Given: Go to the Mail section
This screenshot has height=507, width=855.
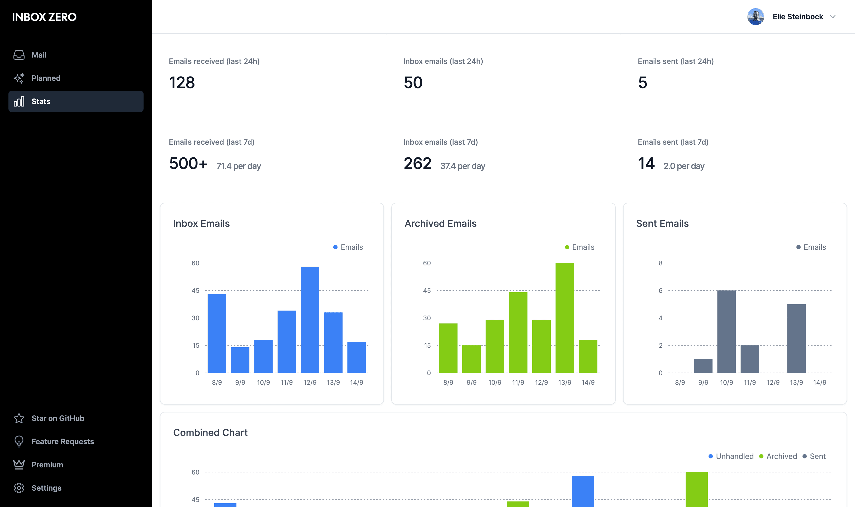Looking at the screenshot, I should [39, 55].
